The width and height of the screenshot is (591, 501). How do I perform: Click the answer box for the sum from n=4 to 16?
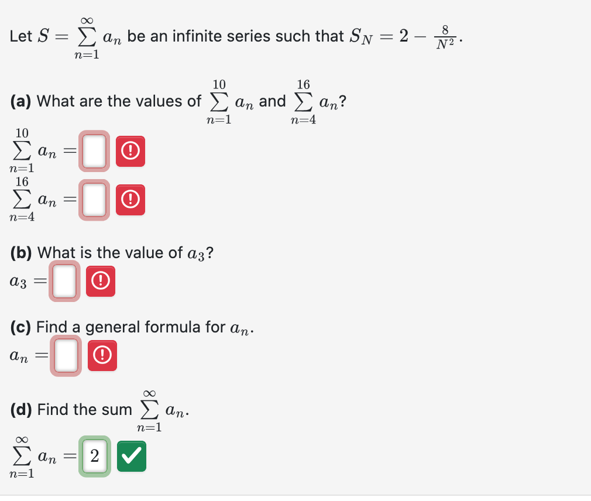94,200
